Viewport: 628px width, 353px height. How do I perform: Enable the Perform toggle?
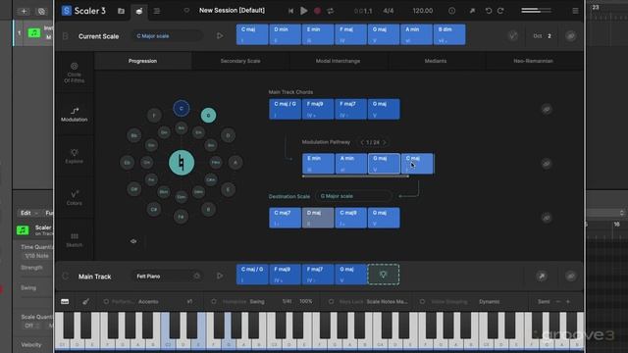coord(106,301)
